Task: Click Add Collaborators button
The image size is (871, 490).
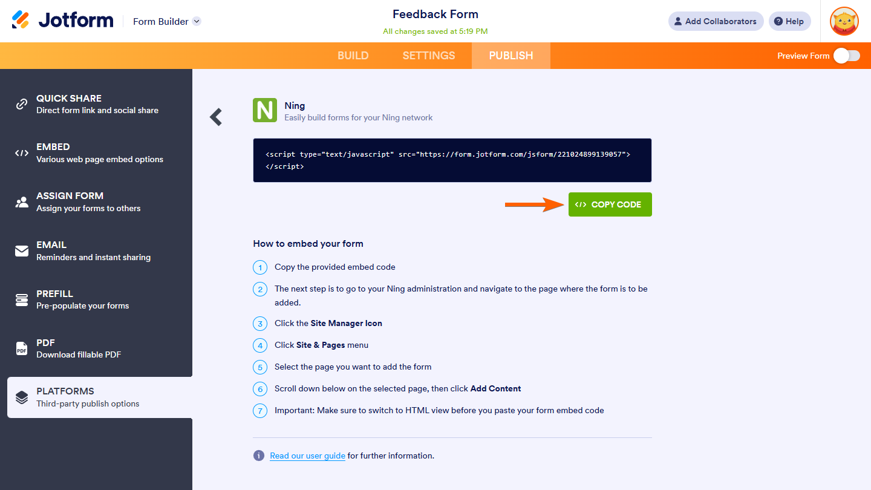Action: (716, 21)
